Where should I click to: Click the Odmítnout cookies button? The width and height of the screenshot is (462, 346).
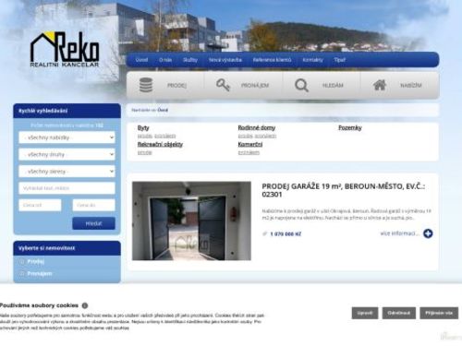click(399, 313)
